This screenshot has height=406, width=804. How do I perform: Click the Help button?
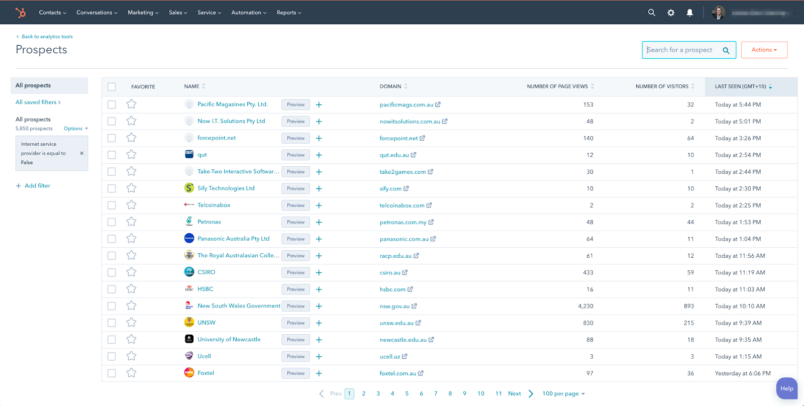[787, 388]
